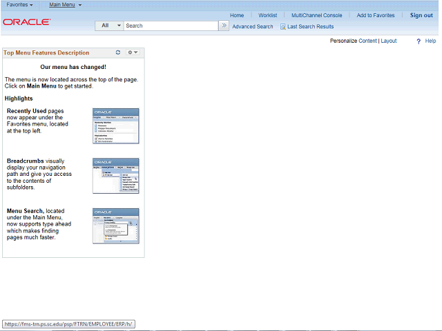Viewport: 442px width, 331px height.
Task: Click the Breadcrumbs screenshot thumbnail
Action: click(116, 176)
